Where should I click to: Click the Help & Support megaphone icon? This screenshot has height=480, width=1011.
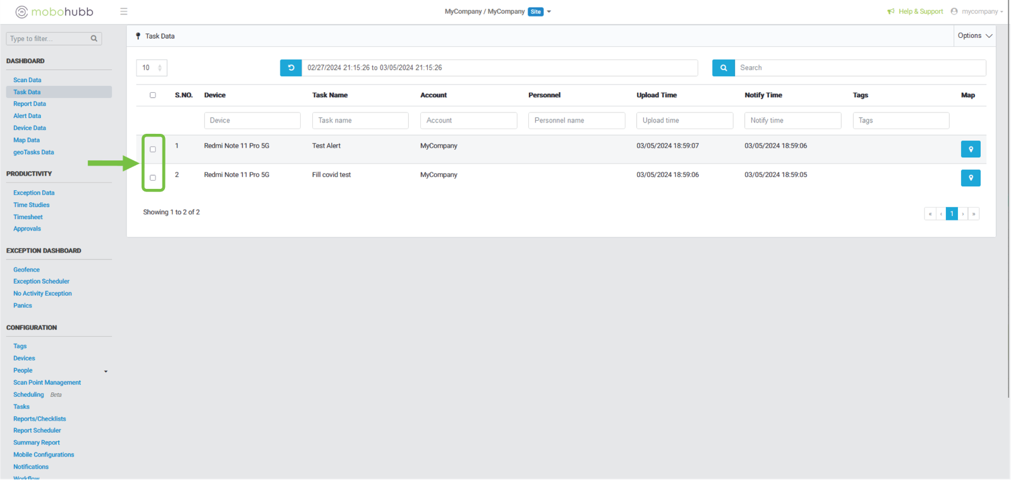(x=891, y=11)
